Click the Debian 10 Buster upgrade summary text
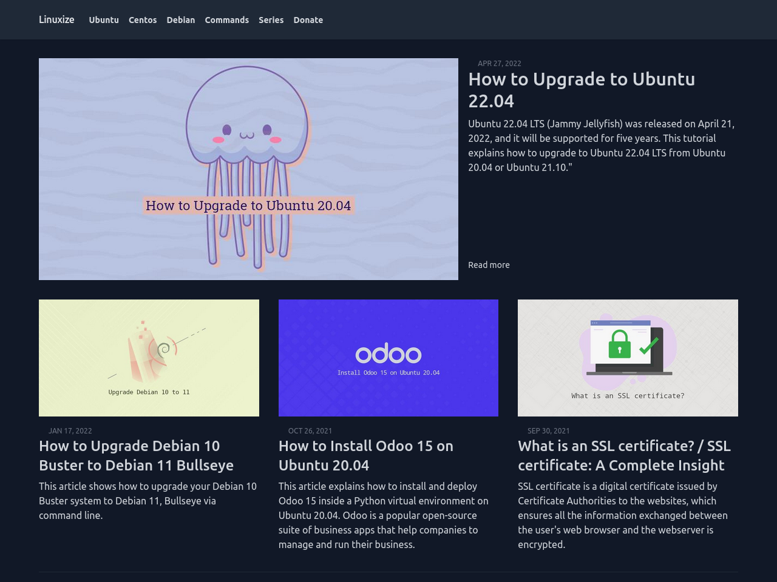The image size is (777, 582). click(x=148, y=501)
